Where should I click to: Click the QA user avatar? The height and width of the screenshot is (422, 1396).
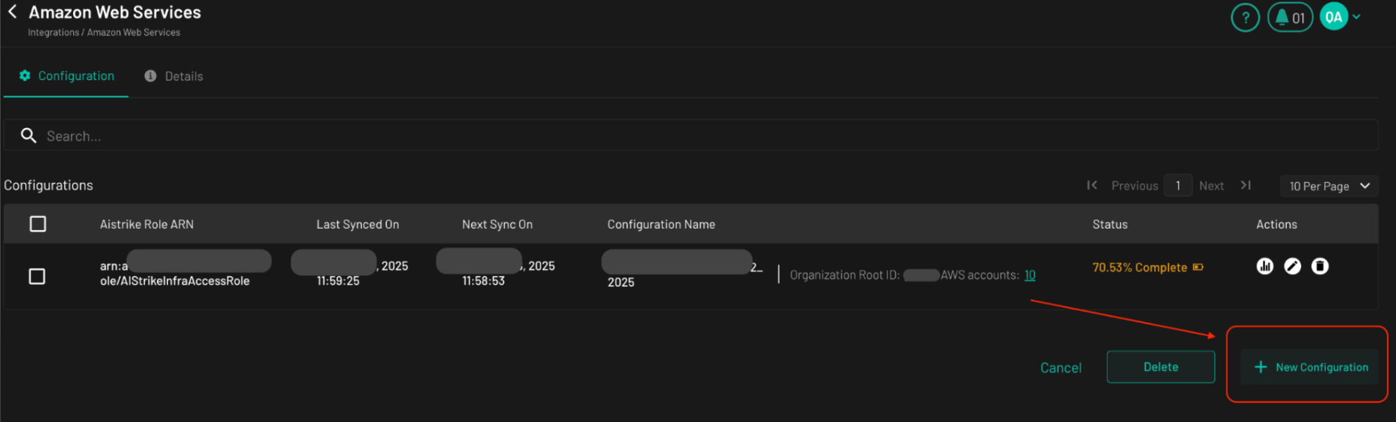[1333, 17]
